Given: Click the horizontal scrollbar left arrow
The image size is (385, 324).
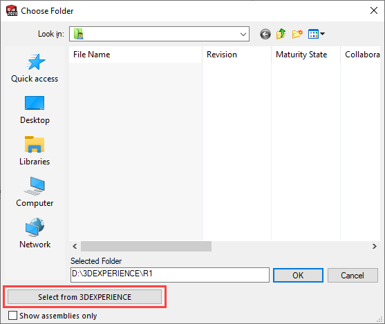Looking at the screenshot, I should (75, 246).
